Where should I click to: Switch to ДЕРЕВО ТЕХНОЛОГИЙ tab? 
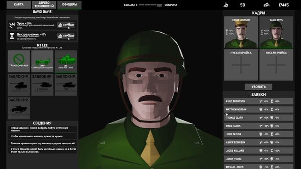(x=44, y=5)
